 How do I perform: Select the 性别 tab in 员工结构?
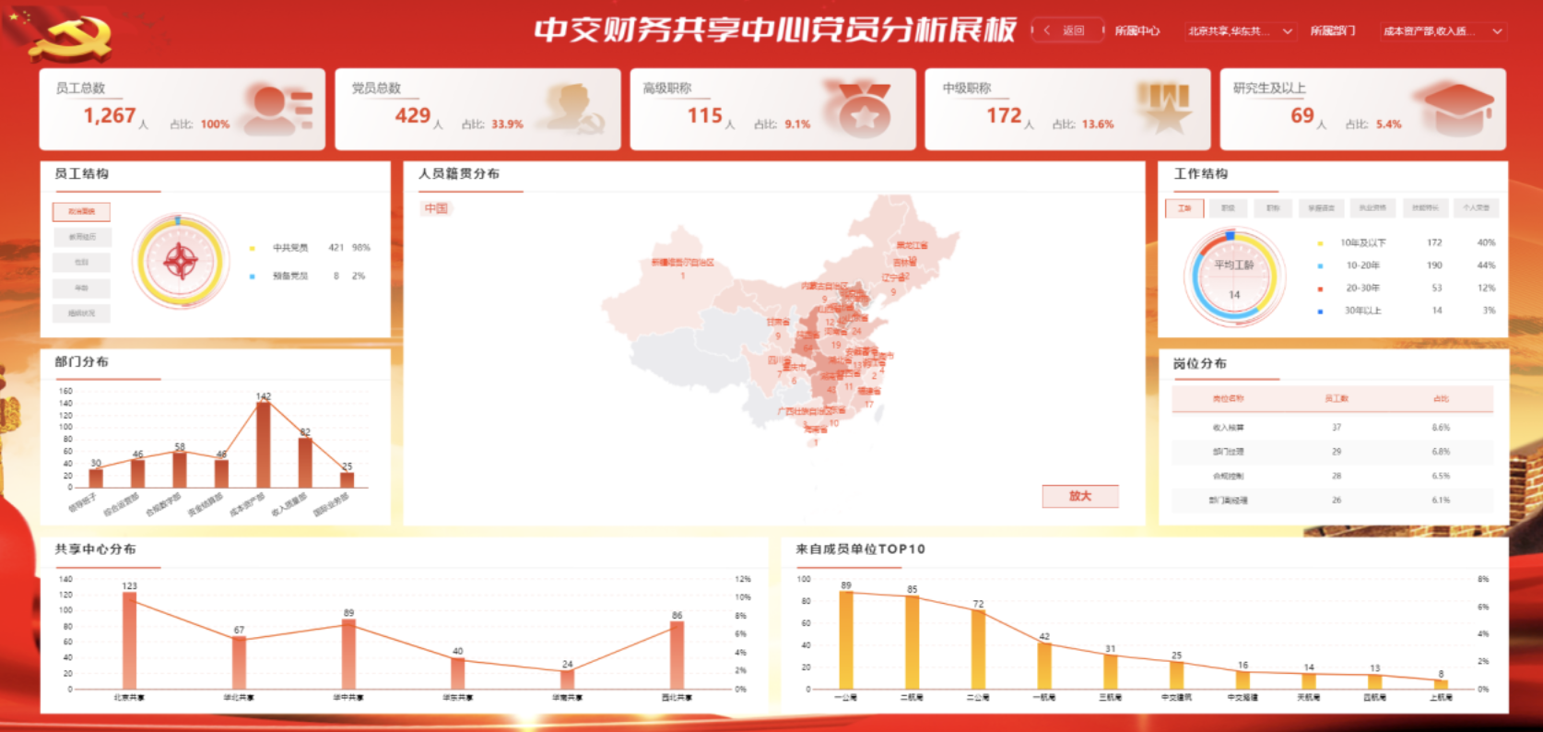click(x=81, y=263)
